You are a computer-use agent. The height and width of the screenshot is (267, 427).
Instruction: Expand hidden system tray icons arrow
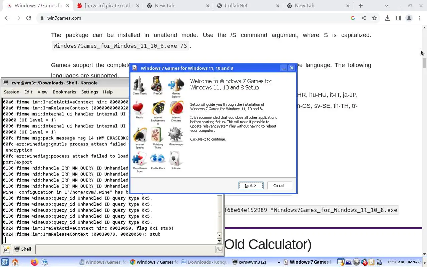(x=279, y=262)
